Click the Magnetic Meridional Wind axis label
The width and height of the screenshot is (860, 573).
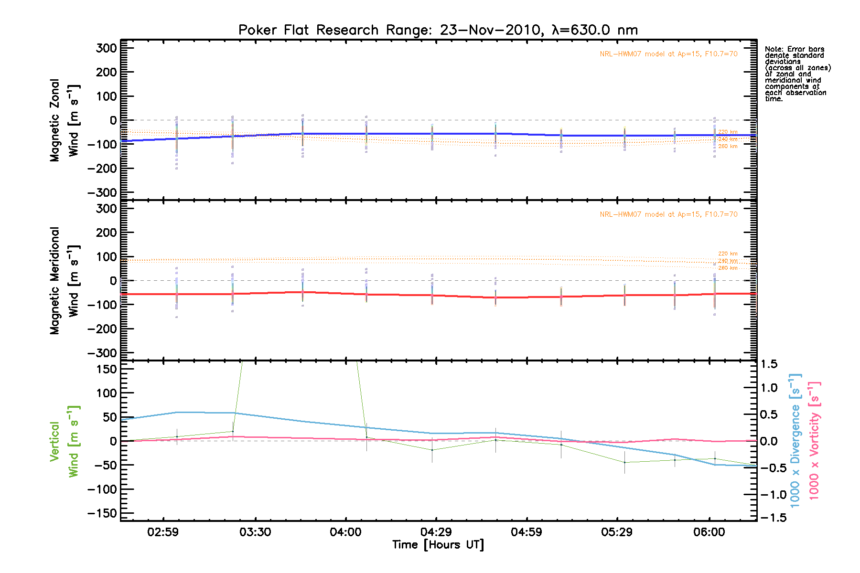click(x=64, y=281)
